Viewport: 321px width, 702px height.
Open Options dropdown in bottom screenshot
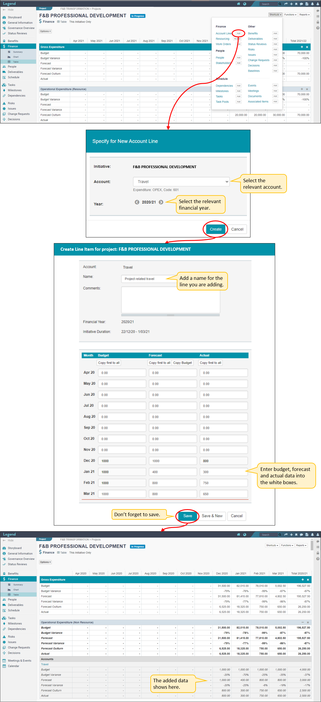coord(45,562)
